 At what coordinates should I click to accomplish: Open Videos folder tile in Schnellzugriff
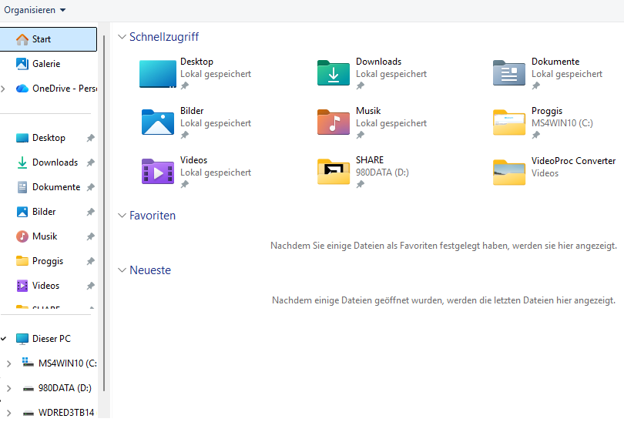(x=196, y=172)
